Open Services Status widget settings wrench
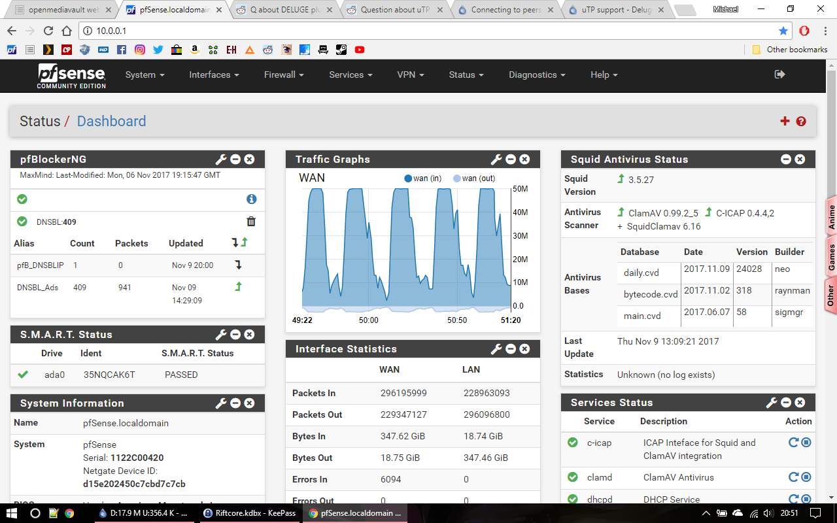The image size is (837, 523). 772,403
